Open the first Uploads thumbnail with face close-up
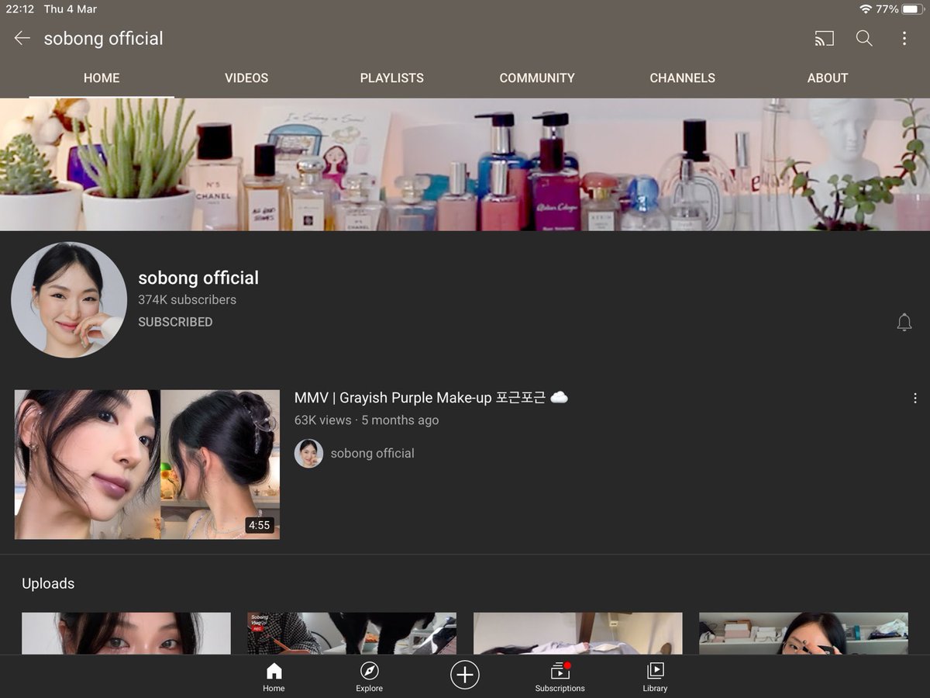 tap(126, 634)
